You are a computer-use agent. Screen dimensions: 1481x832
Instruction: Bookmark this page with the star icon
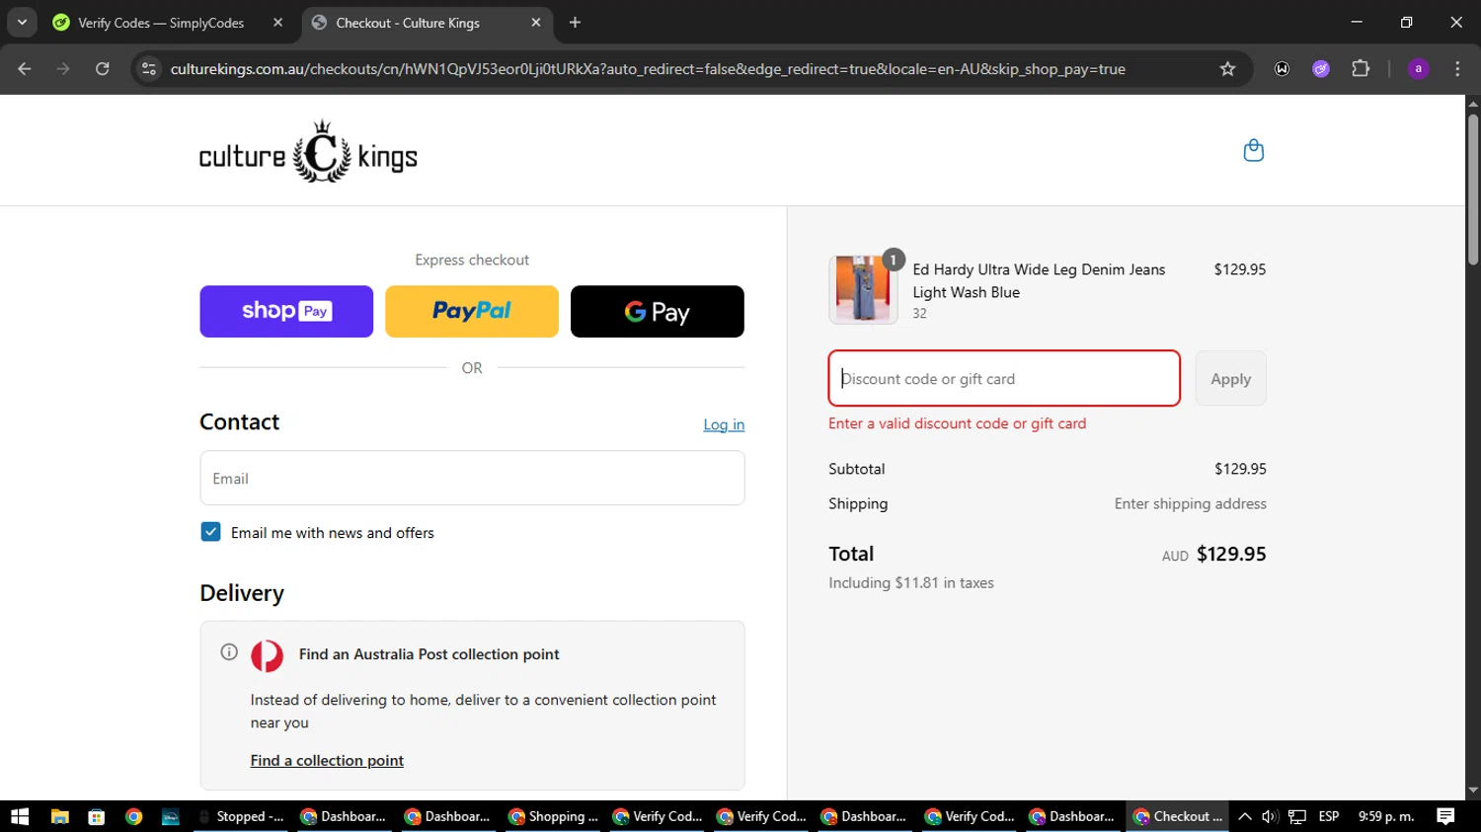click(1227, 69)
